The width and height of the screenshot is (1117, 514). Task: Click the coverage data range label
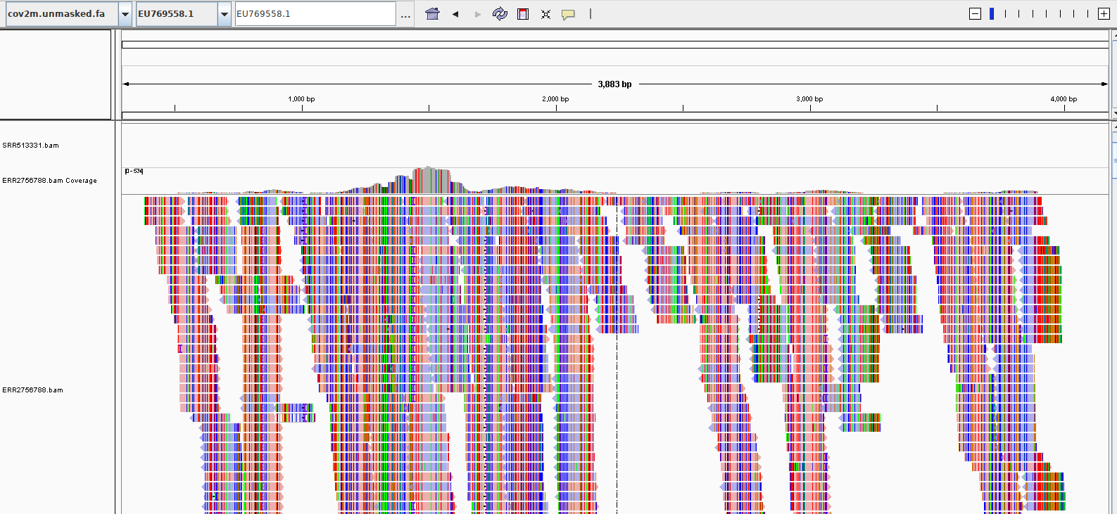click(x=134, y=171)
